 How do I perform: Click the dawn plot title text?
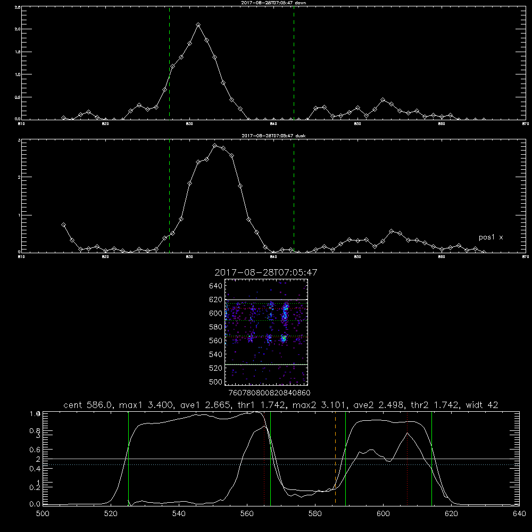point(273,3)
